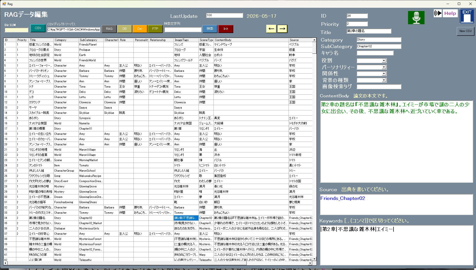
Task: Click the Priority field in the edit form
Action: tap(357, 24)
